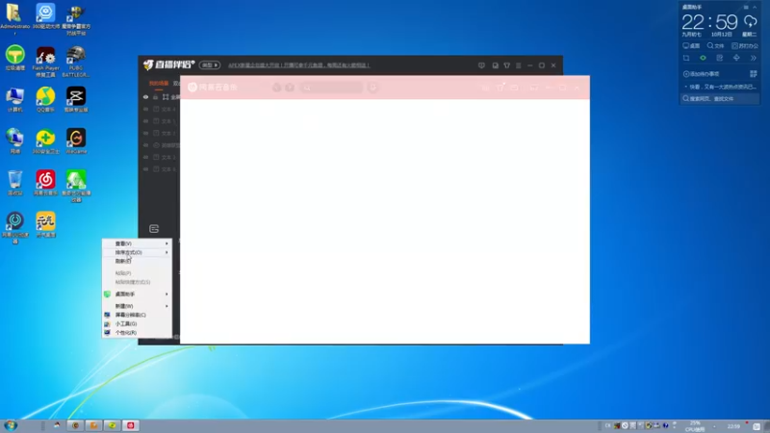Open streaming app hamburger menu

pyautogui.click(x=519, y=65)
